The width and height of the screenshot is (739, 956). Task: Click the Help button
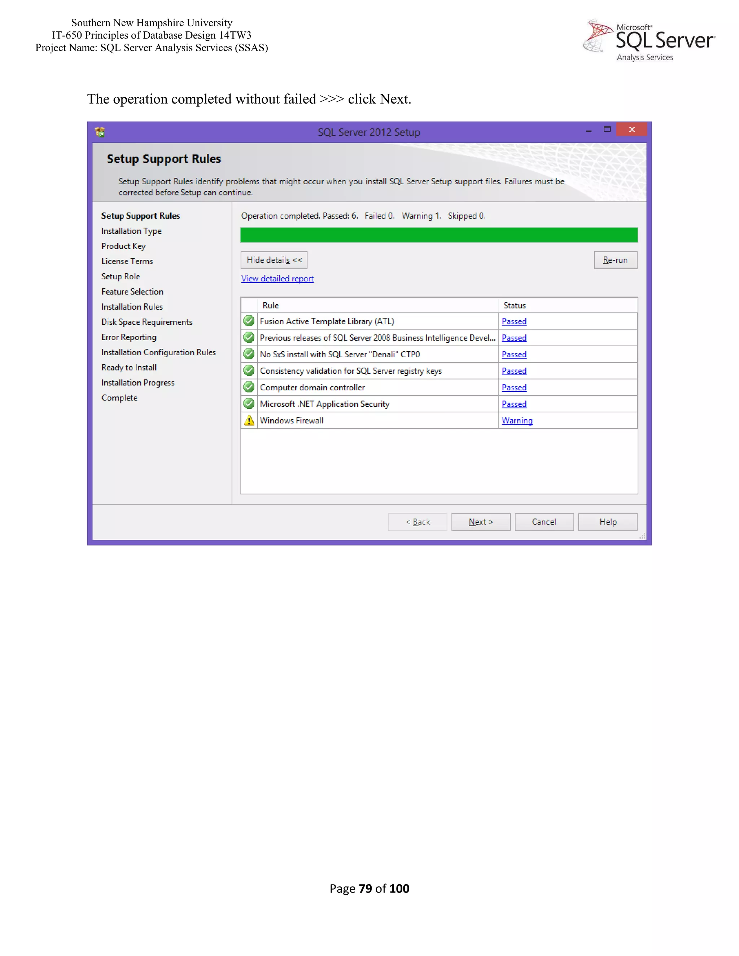pos(608,522)
